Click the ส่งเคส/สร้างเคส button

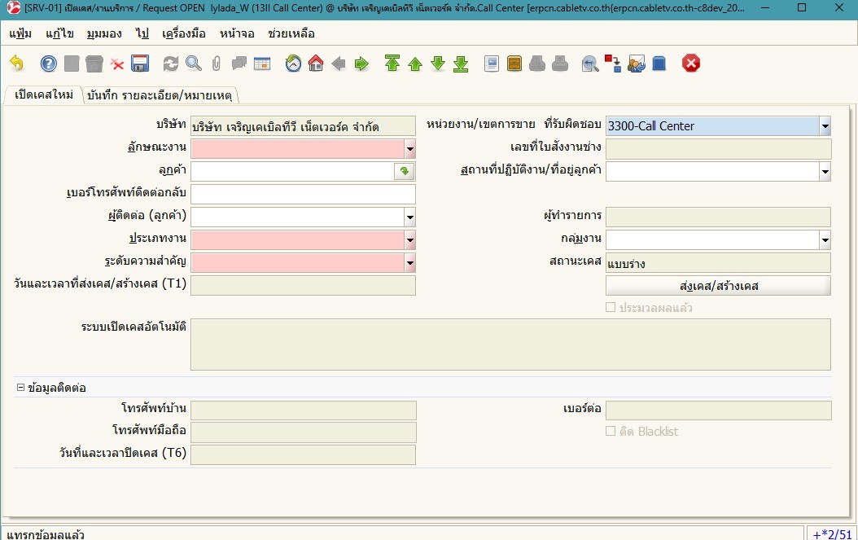[x=718, y=286]
